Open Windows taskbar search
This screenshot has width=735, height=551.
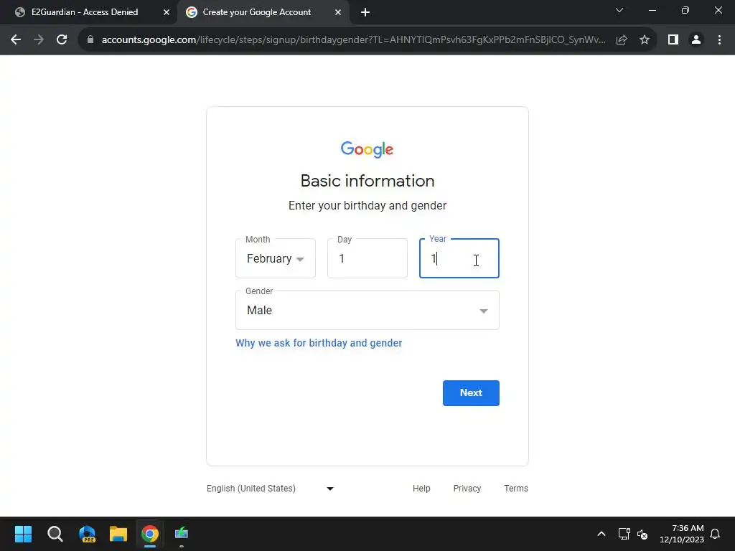55,534
